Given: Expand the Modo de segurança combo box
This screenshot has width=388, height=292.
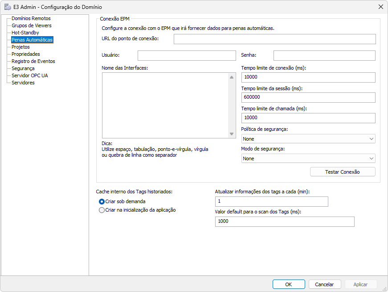Looking at the screenshot, I should [x=308, y=159].
